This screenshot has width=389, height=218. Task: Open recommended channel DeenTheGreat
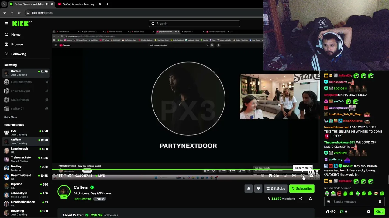coord(26,177)
